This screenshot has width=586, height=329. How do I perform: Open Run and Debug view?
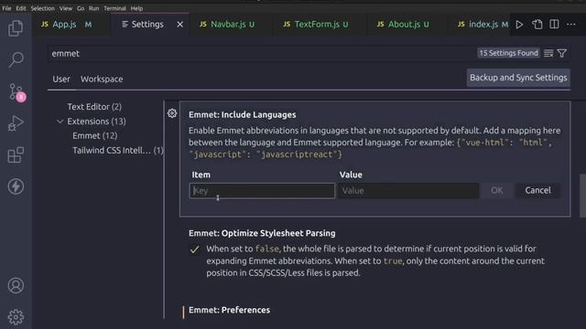pyautogui.click(x=16, y=123)
